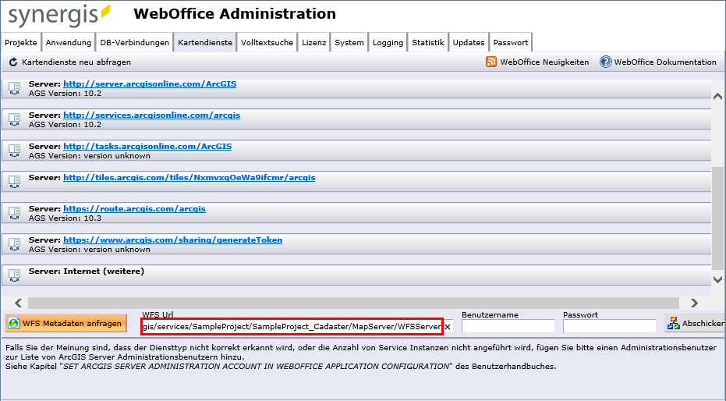Open the tiles.arcgis.com server link

pos(189,177)
